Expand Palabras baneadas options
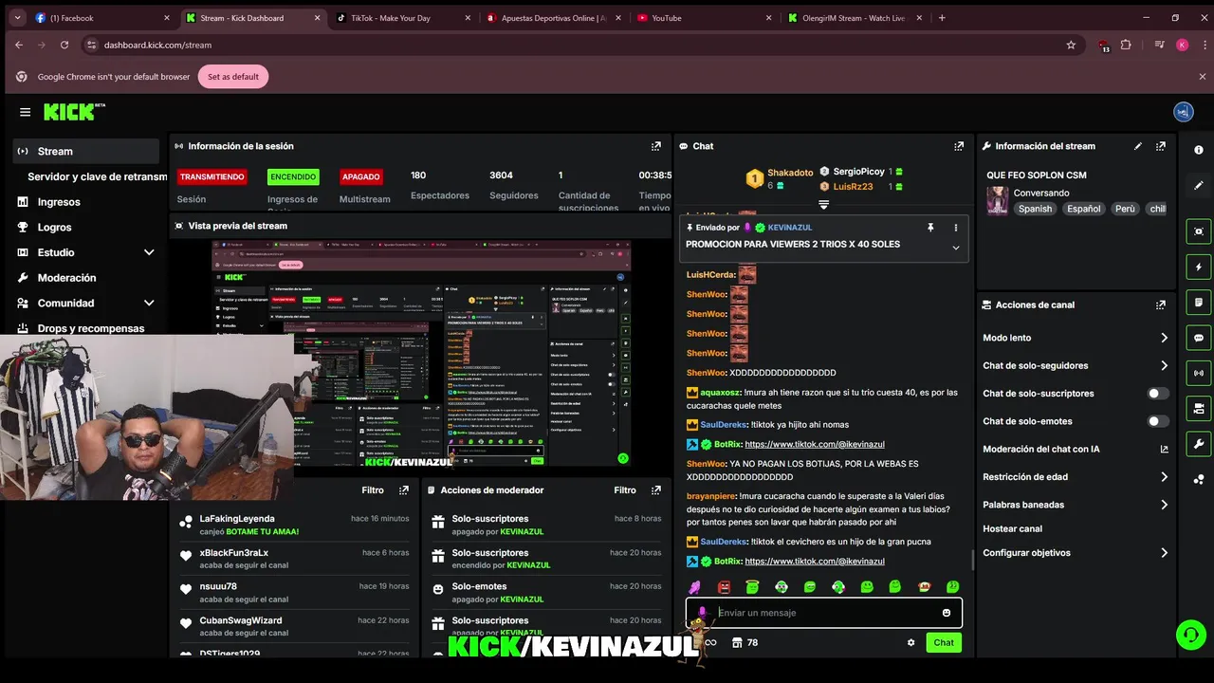Viewport: 1214px width, 683px height. tap(1164, 505)
